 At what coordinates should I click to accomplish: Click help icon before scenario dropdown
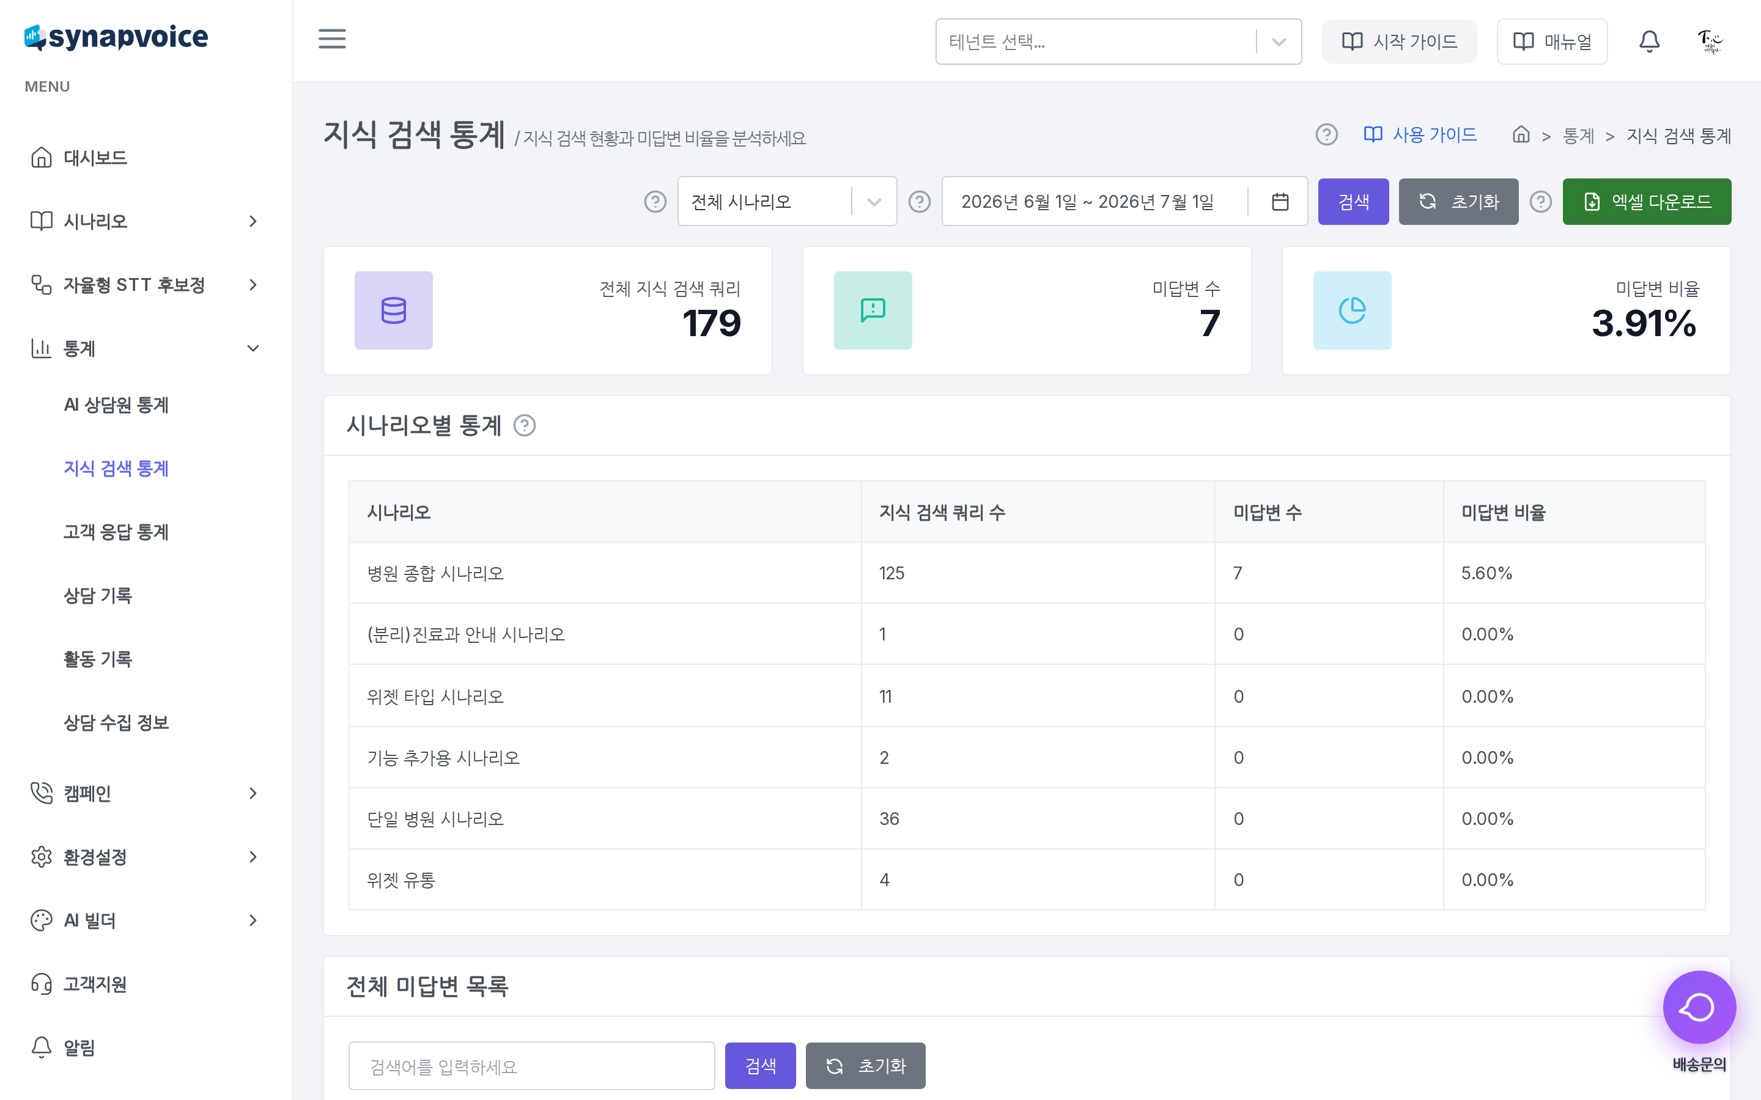pyautogui.click(x=655, y=202)
